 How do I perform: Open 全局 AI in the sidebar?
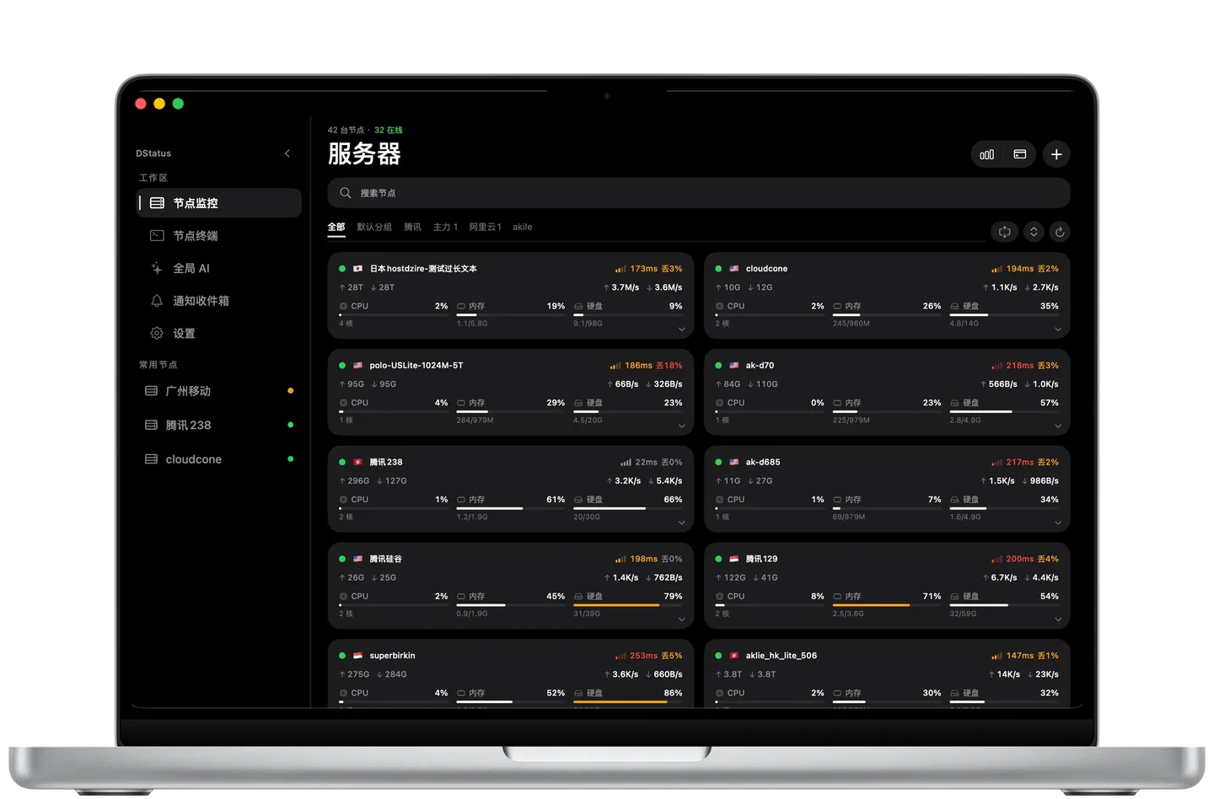(x=219, y=268)
